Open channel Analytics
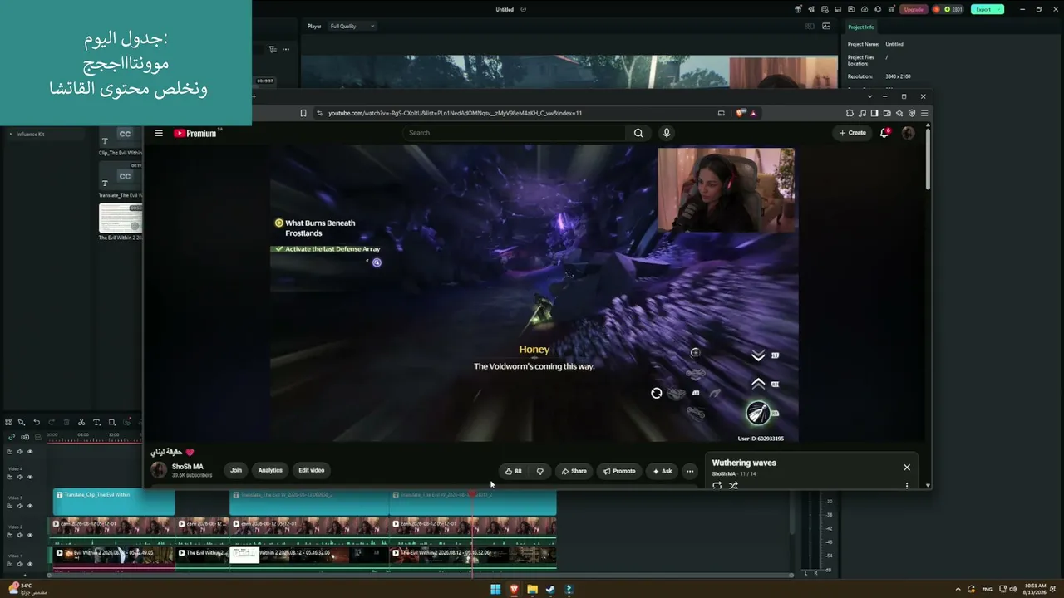 click(270, 470)
